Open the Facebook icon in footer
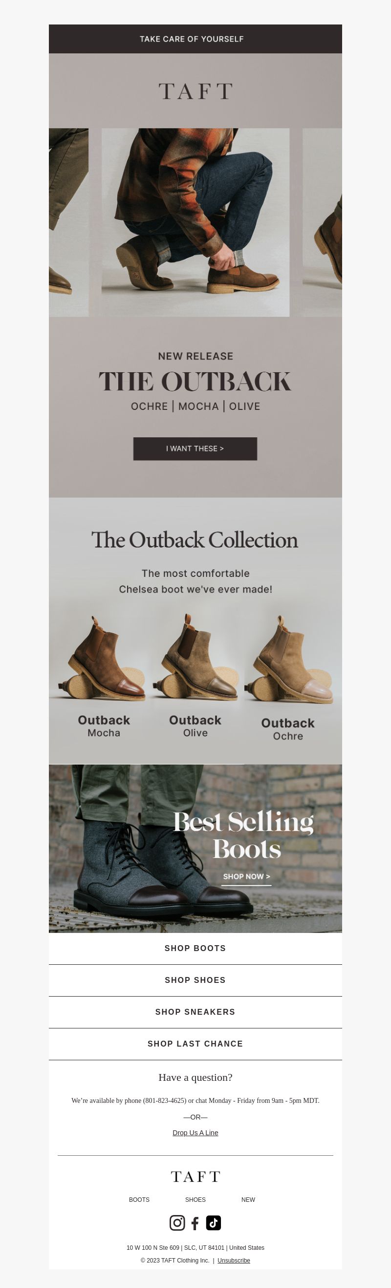The width and height of the screenshot is (391, 1288). pyautogui.click(x=195, y=1223)
